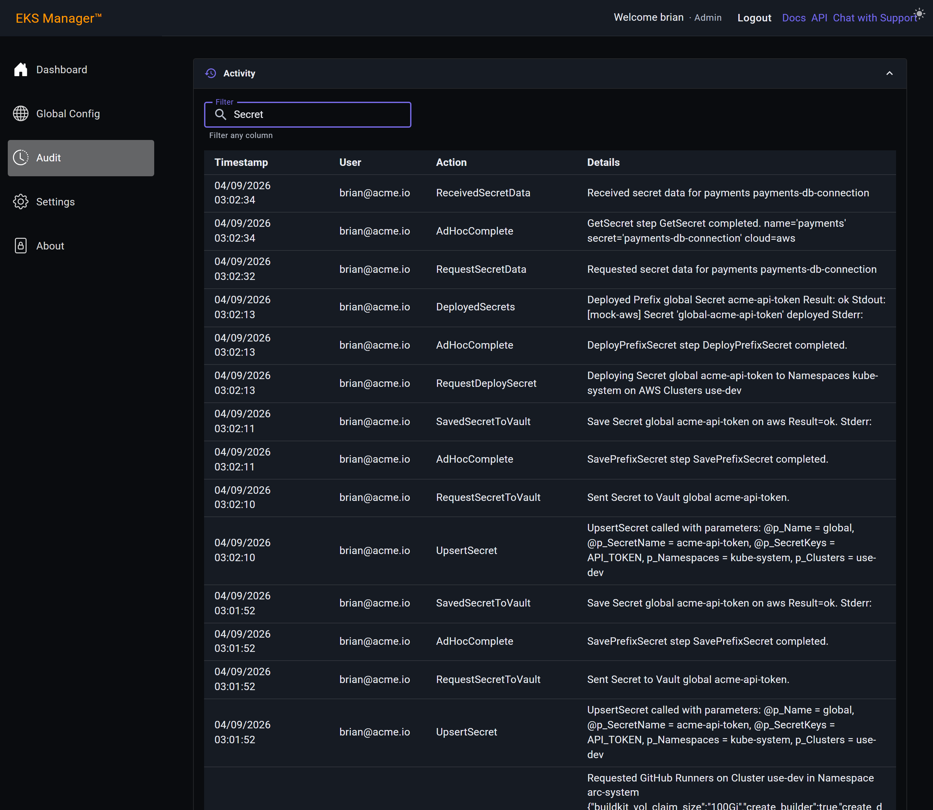Click the Logout button

754,17
